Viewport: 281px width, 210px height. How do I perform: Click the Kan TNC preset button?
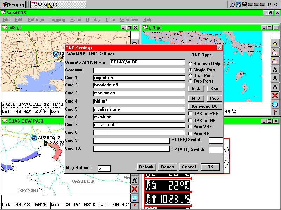214,89
